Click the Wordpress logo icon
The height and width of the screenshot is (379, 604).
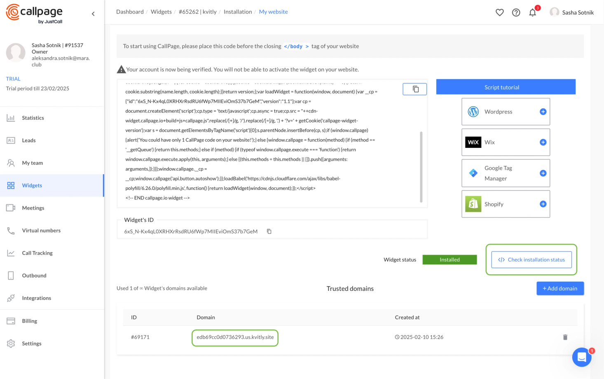pyautogui.click(x=473, y=112)
